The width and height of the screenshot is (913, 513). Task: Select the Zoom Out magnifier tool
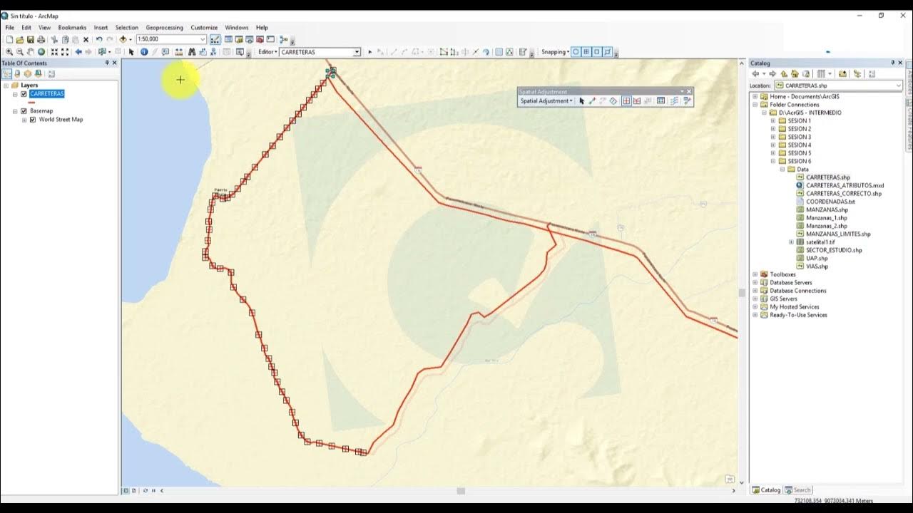click(x=20, y=52)
